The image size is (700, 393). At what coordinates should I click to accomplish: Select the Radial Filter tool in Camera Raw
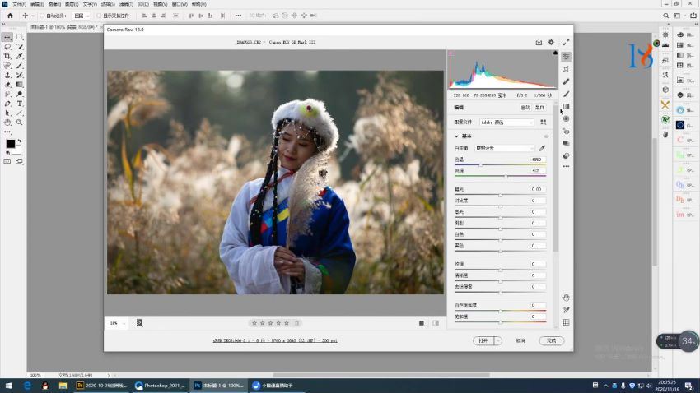[x=566, y=118]
